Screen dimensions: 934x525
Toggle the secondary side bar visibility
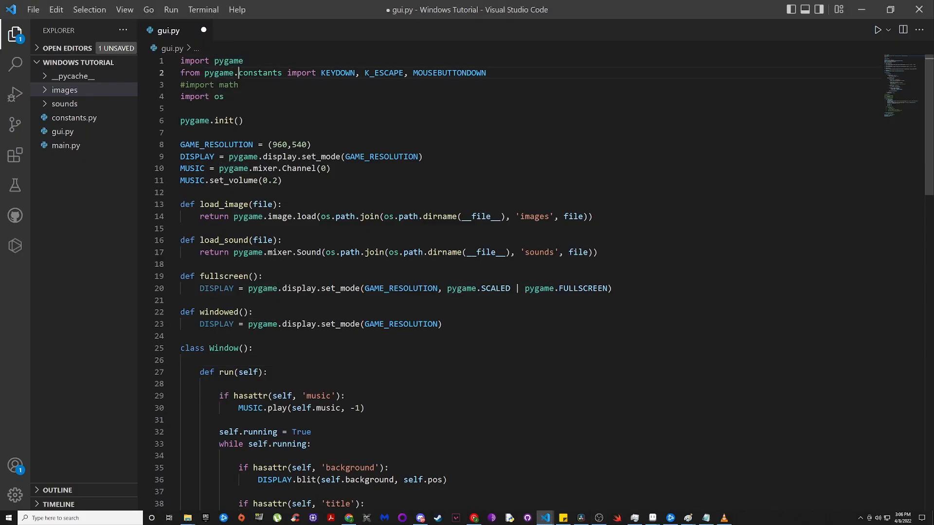819,9
